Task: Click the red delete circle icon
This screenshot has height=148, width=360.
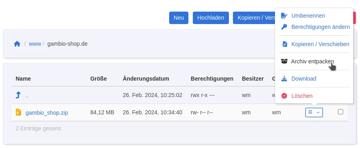Action: [x=284, y=96]
